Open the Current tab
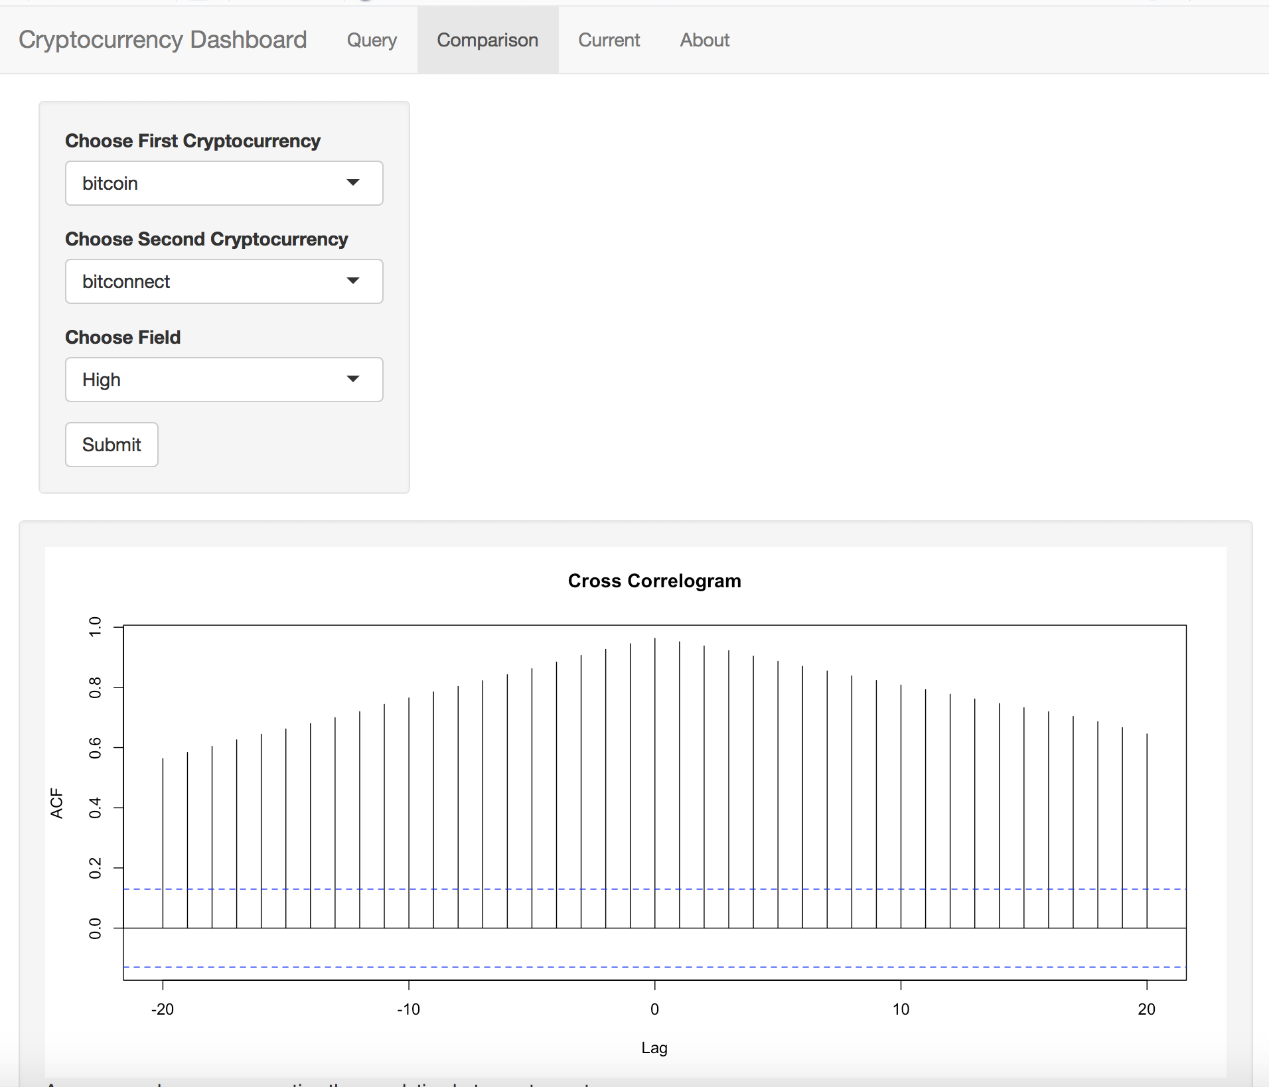This screenshot has height=1087, width=1269. (609, 40)
